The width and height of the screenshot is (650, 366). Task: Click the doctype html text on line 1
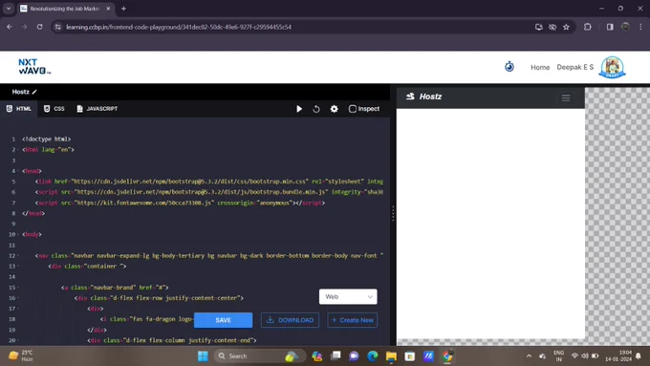click(47, 140)
